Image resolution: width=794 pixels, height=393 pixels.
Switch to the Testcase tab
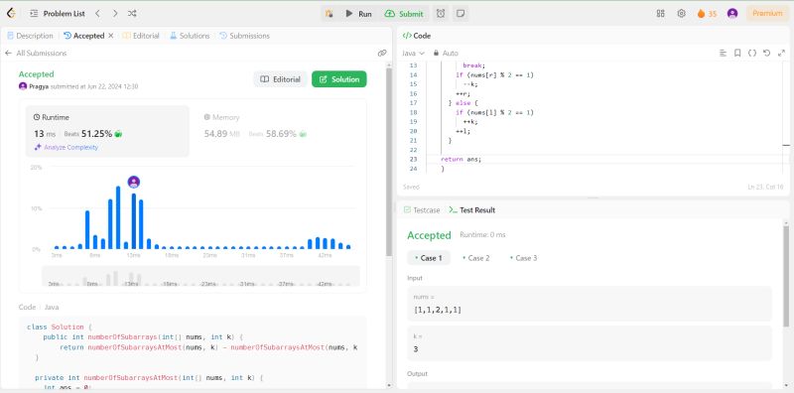(422, 210)
